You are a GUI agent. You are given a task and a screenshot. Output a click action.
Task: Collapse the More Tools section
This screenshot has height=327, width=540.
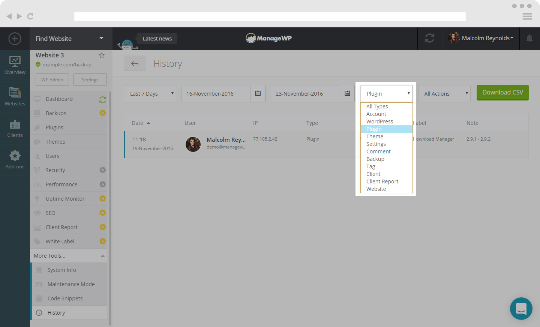(69, 256)
